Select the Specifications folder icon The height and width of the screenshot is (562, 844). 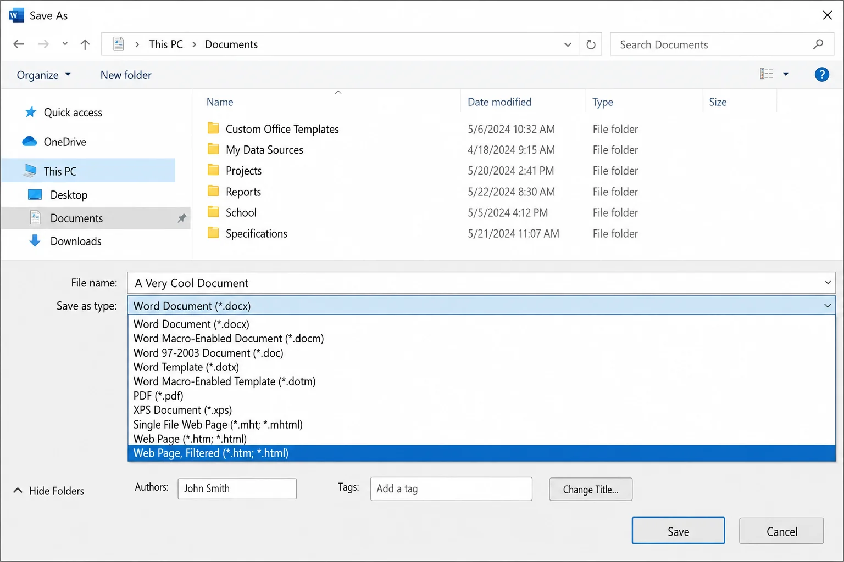tap(213, 233)
